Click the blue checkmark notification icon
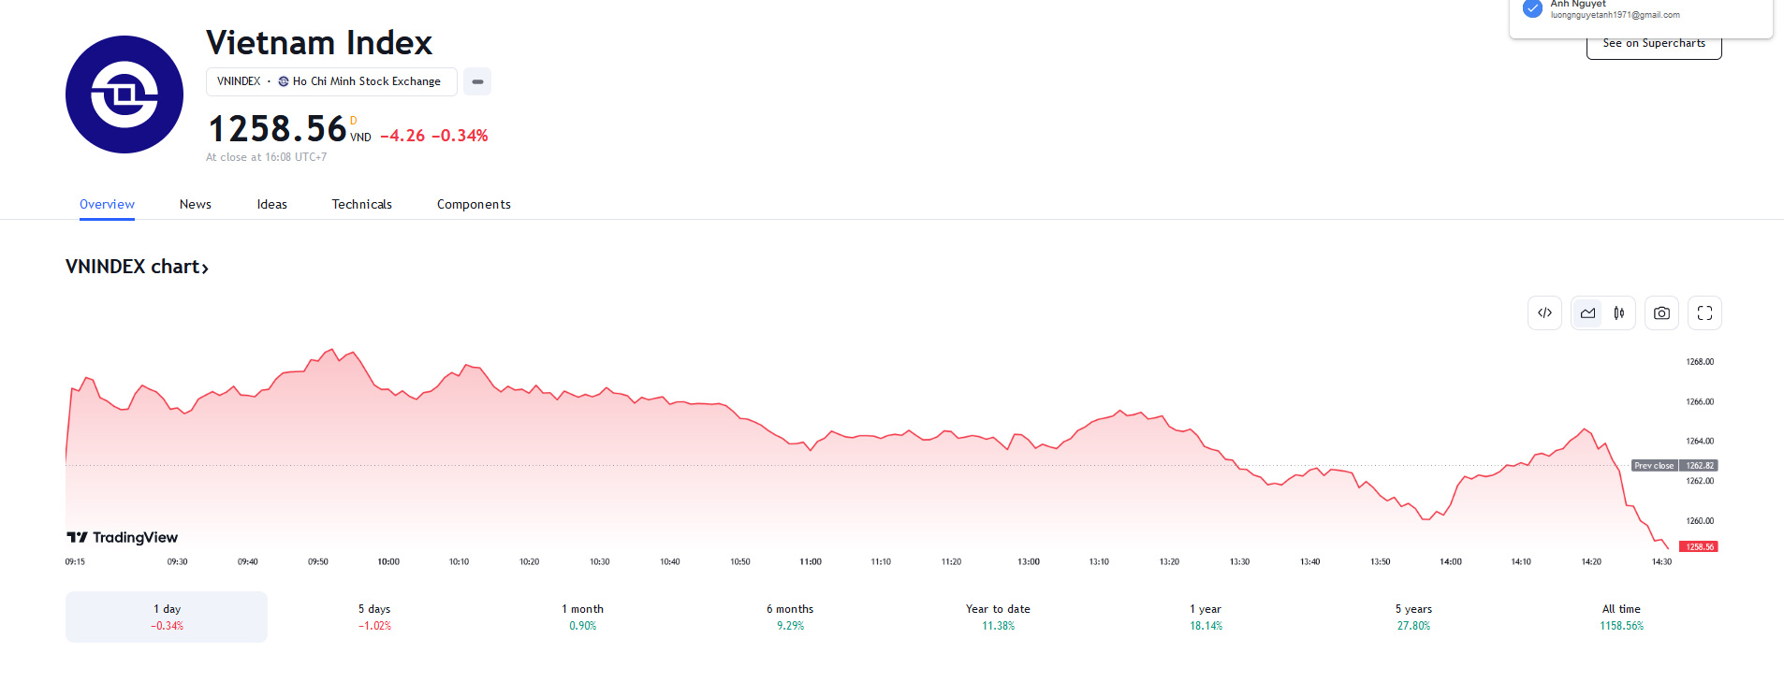This screenshot has width=1784, height=697. click(1532, 9)
